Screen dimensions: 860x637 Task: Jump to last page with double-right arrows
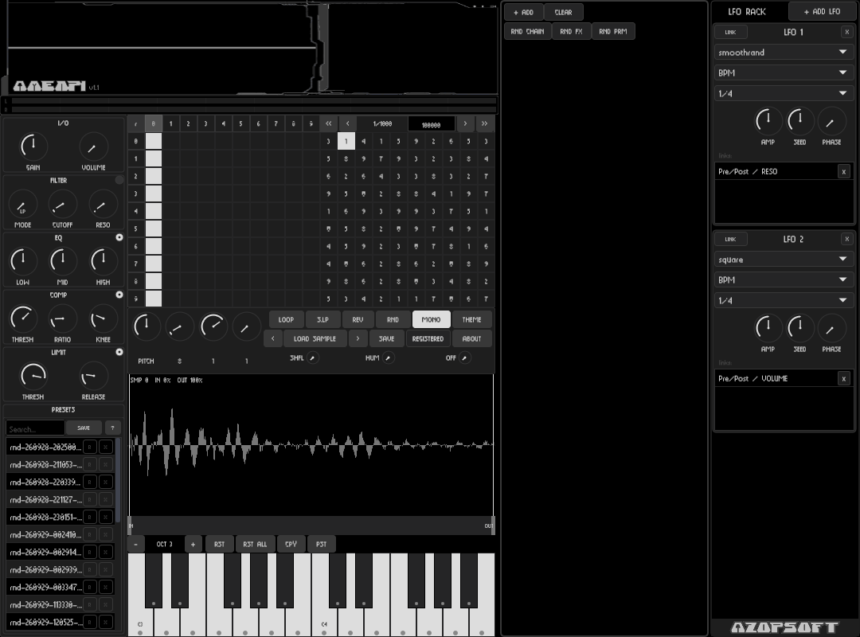tap(484, 124)
